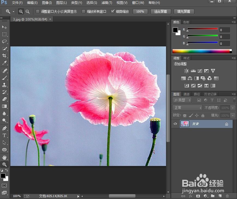Toggle lock image pixels brush
The height and width of the screenshot is (199, 237).
[191, 115]
